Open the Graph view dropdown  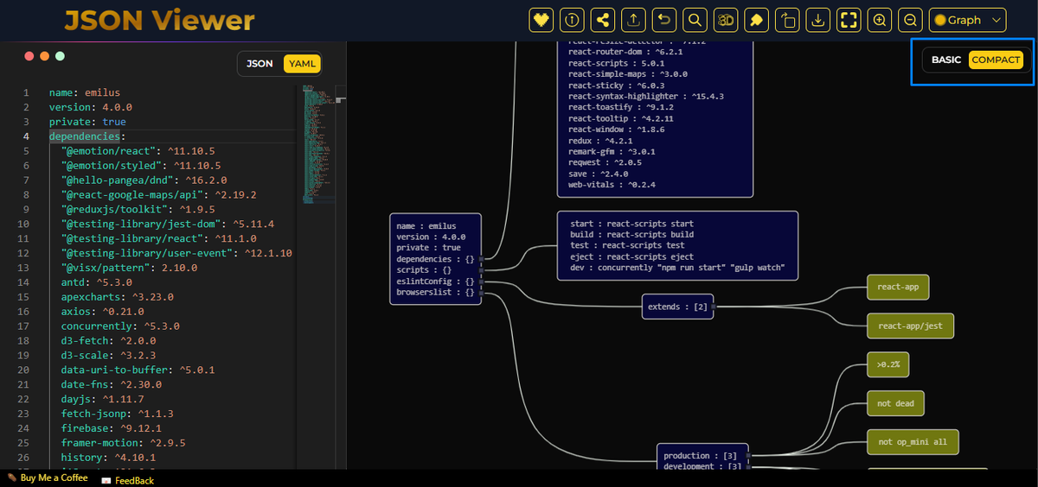click(x=967, y=20)
